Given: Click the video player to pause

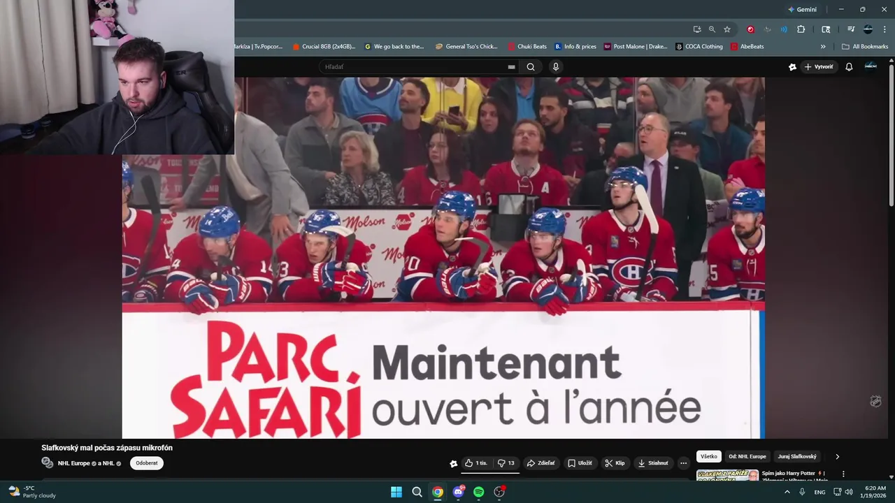Looking at the screenshot, I should coord(443,258).
